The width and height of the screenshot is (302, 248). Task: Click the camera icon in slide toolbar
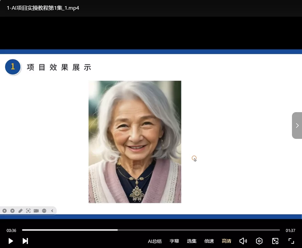coord(36,211)
